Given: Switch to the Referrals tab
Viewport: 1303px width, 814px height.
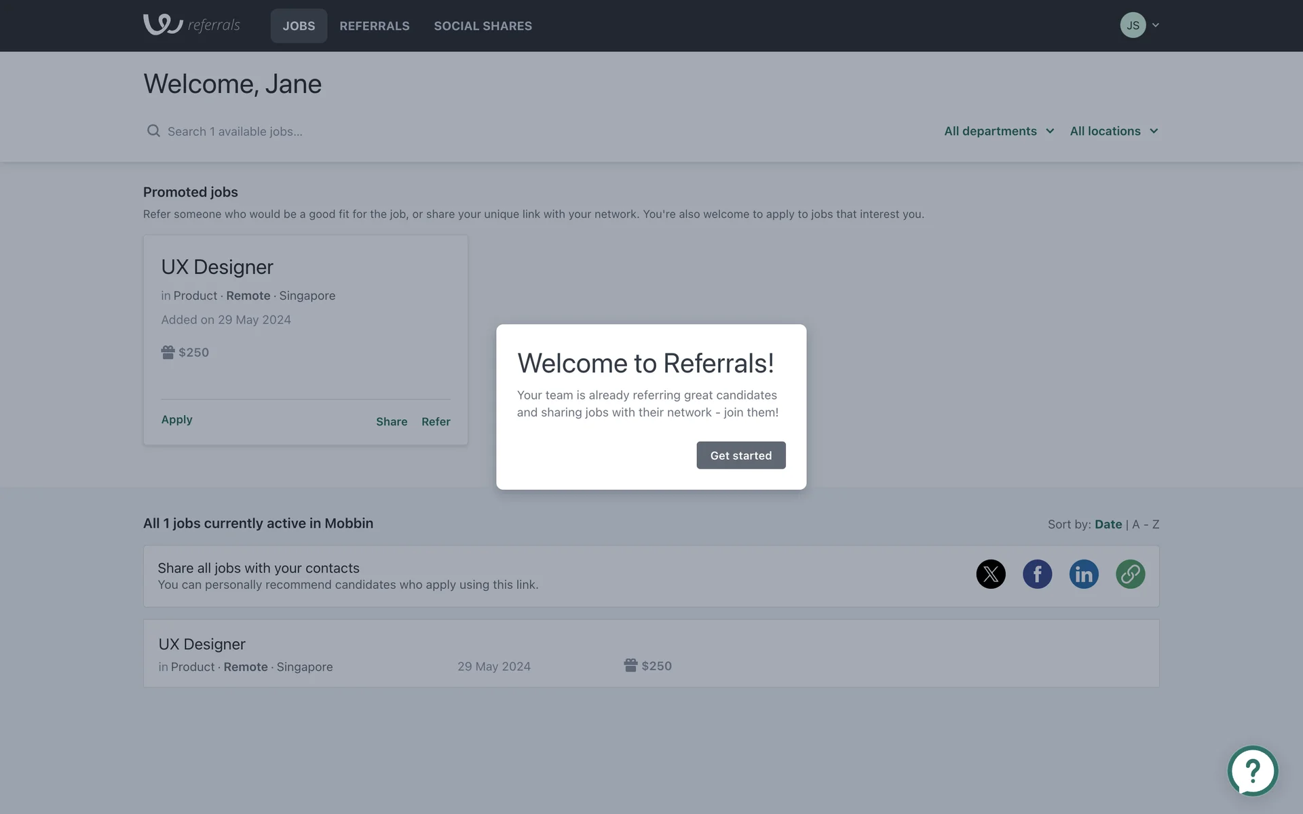Looking at the screenshot, I should click(x=375, y=26).
